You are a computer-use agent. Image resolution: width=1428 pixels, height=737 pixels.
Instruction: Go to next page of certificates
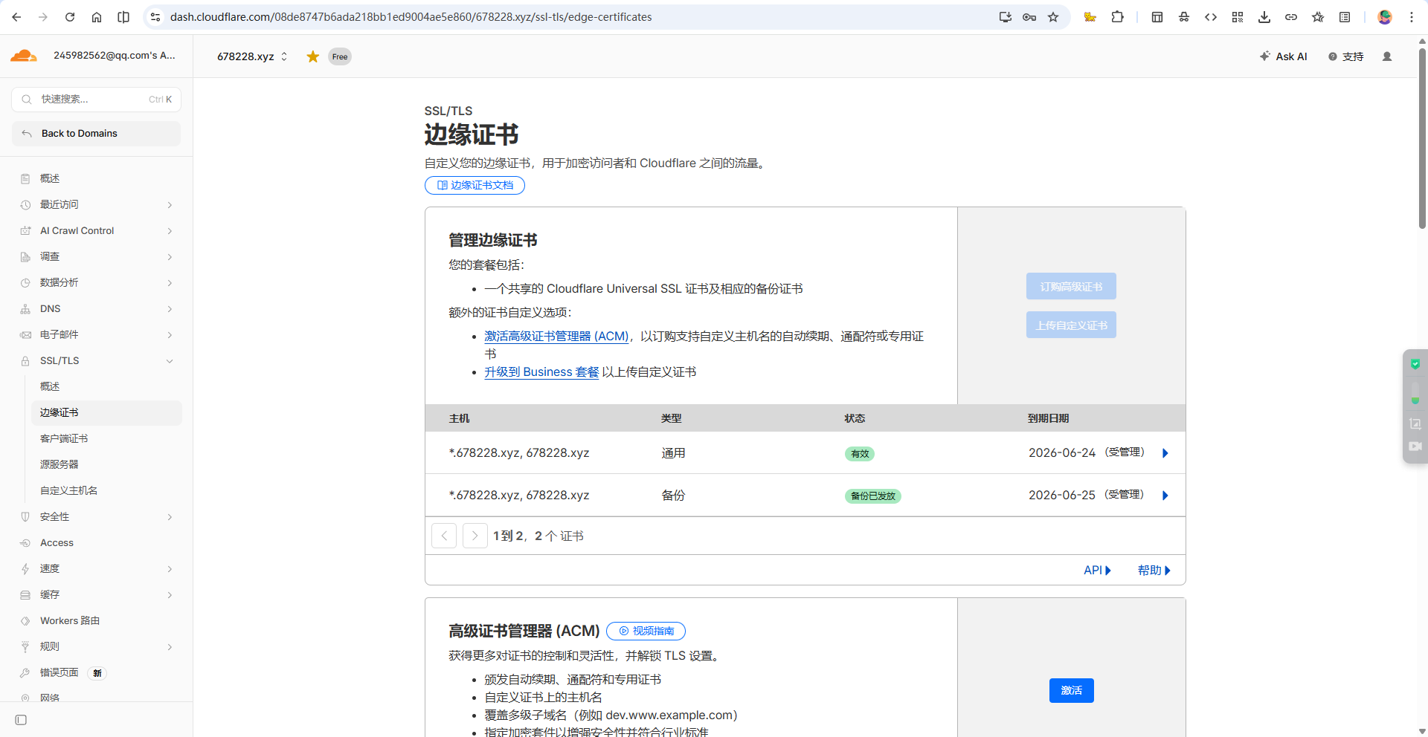click(x=475, y=536)
